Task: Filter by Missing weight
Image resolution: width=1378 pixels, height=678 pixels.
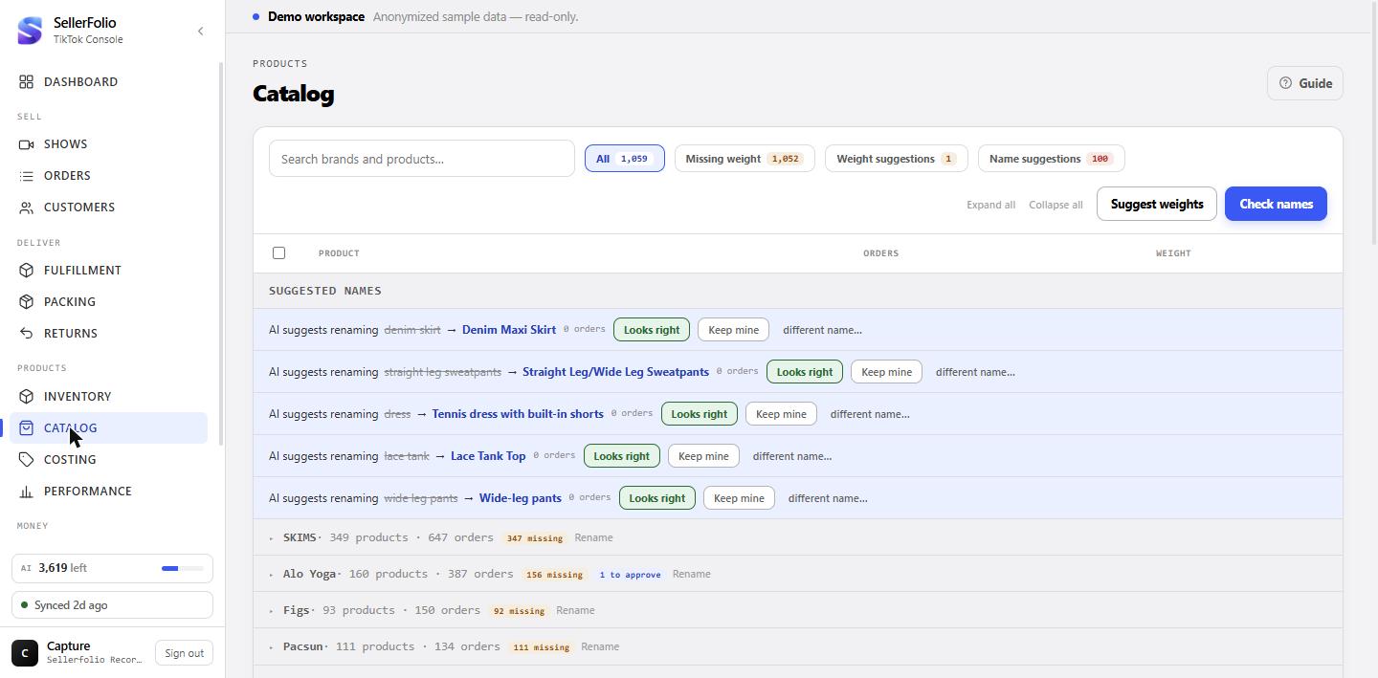Action: [745, 159]
